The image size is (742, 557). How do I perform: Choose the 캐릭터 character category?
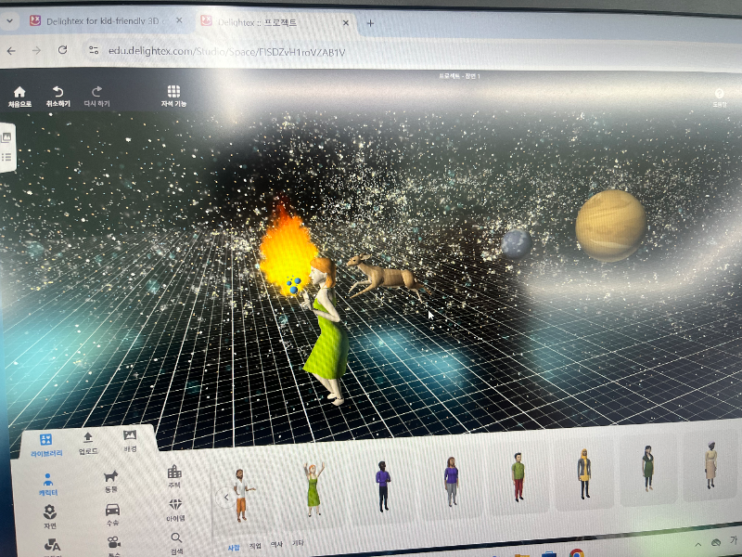point(47,480)
